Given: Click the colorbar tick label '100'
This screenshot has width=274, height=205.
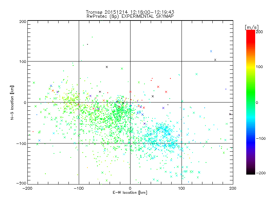Looking at the screenshot, I should 259,67.
